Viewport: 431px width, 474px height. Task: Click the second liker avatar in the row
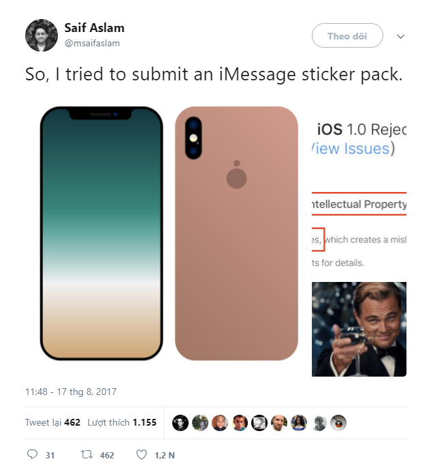point(199,422)
